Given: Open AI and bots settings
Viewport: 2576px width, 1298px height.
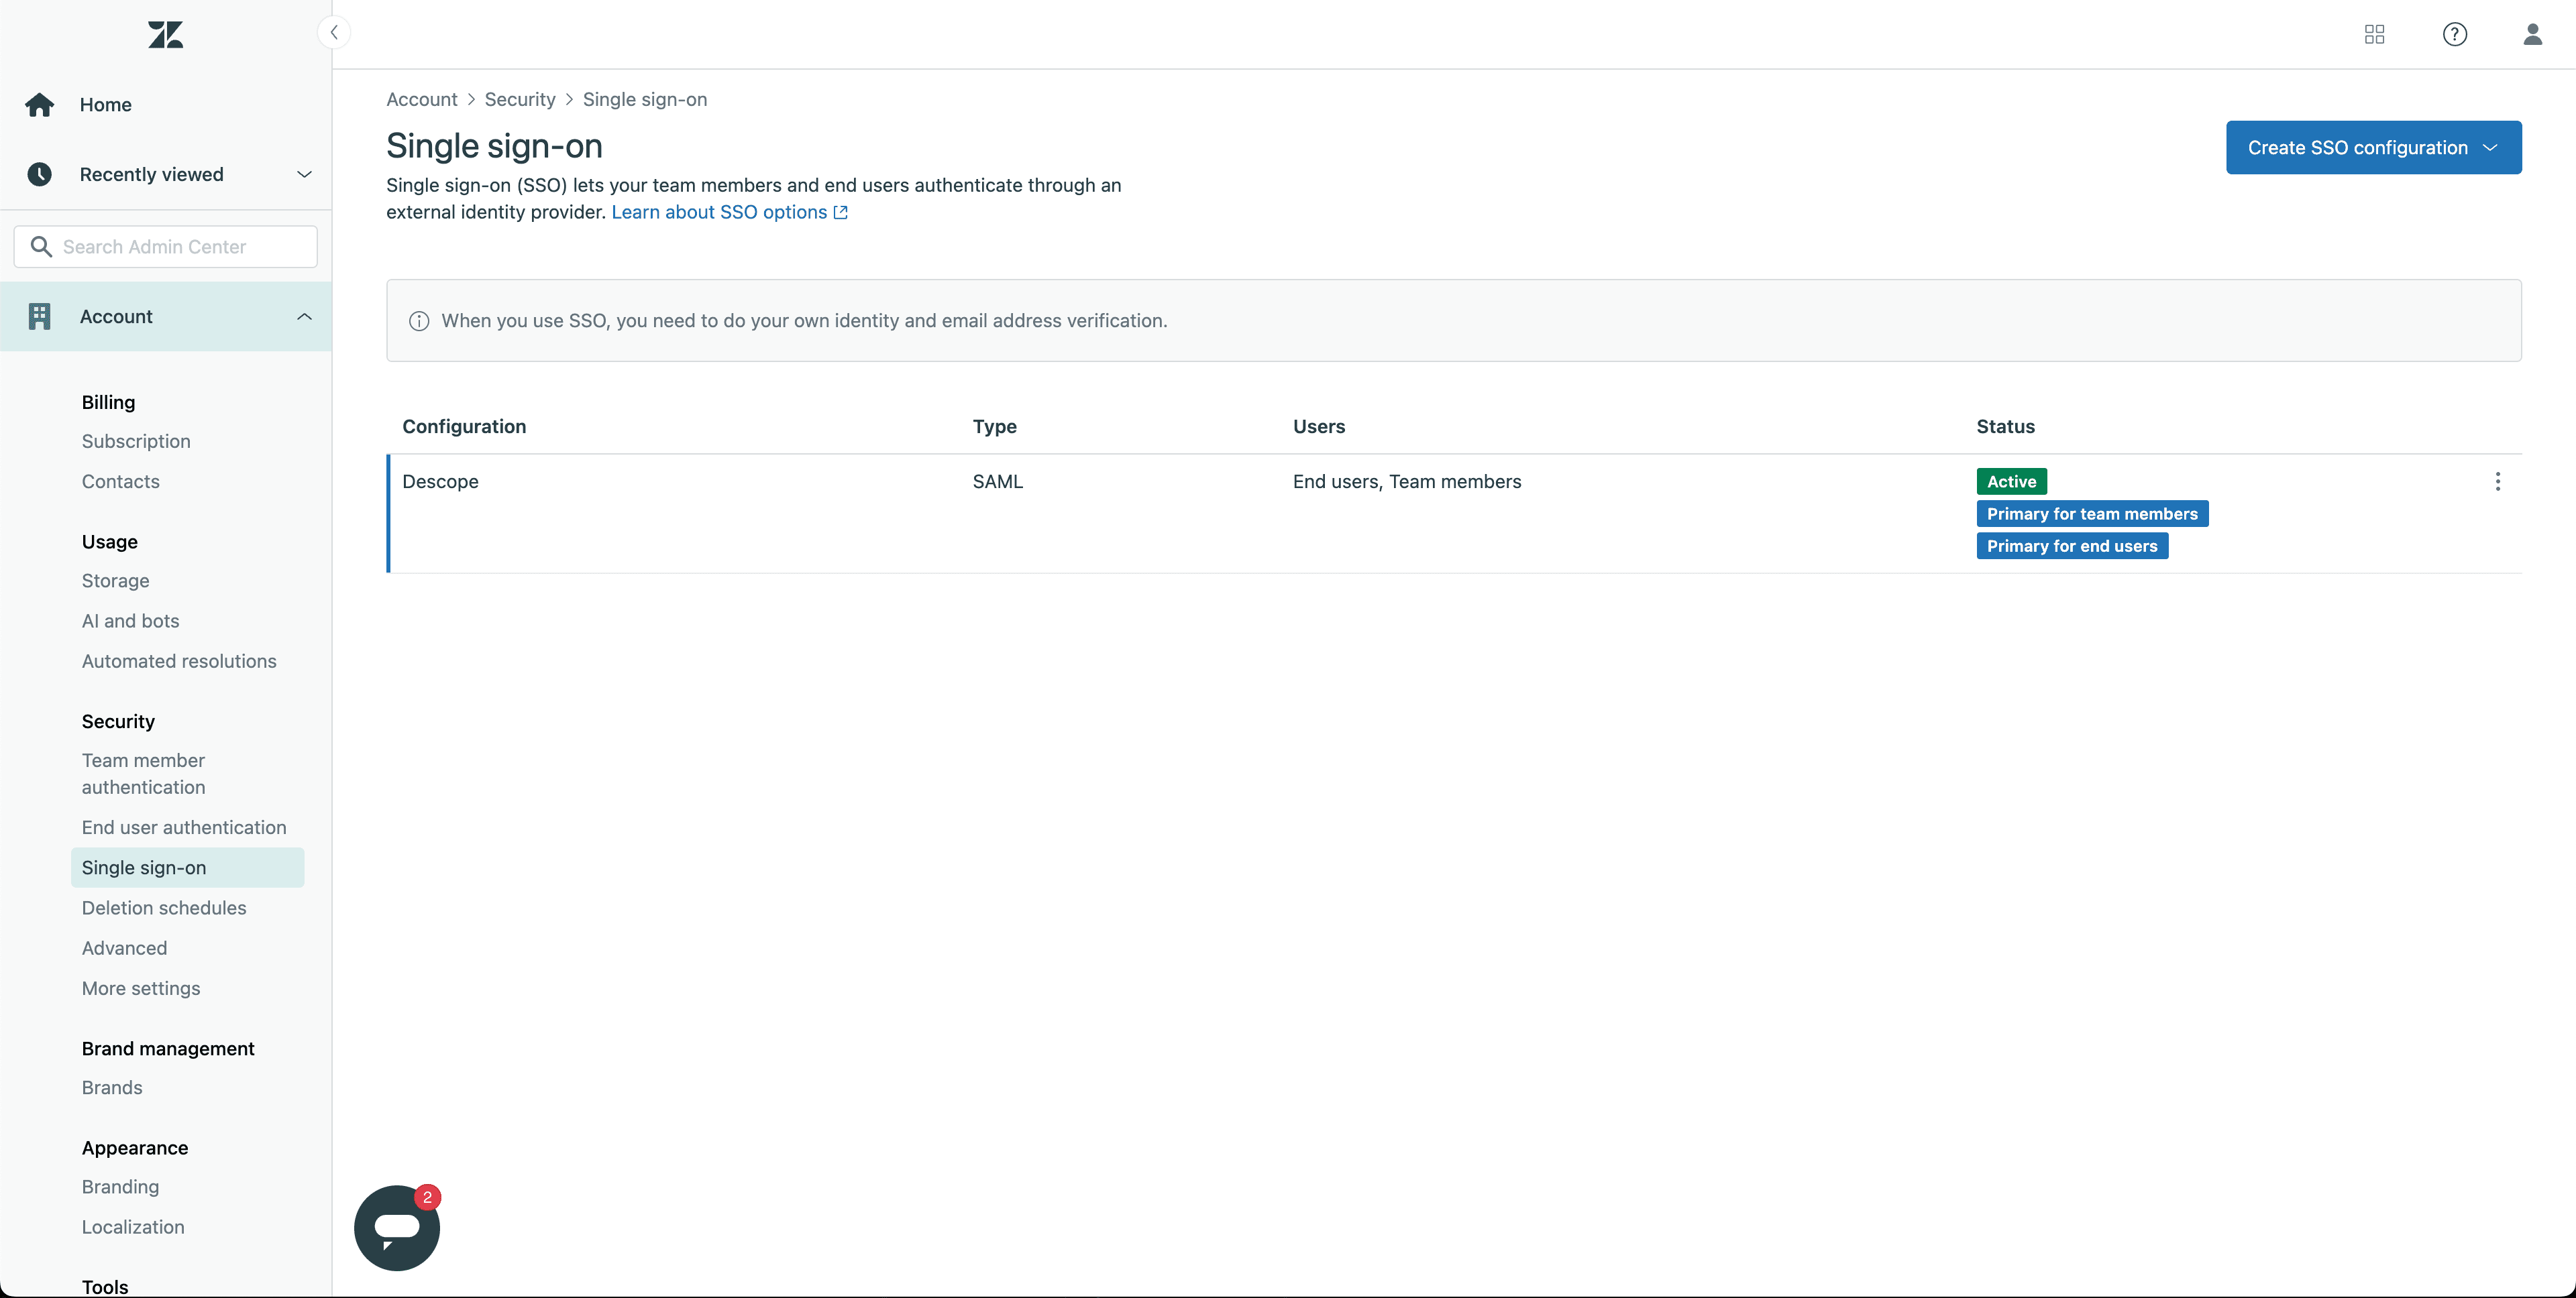Looking at the screenshot, I should 131,621.
